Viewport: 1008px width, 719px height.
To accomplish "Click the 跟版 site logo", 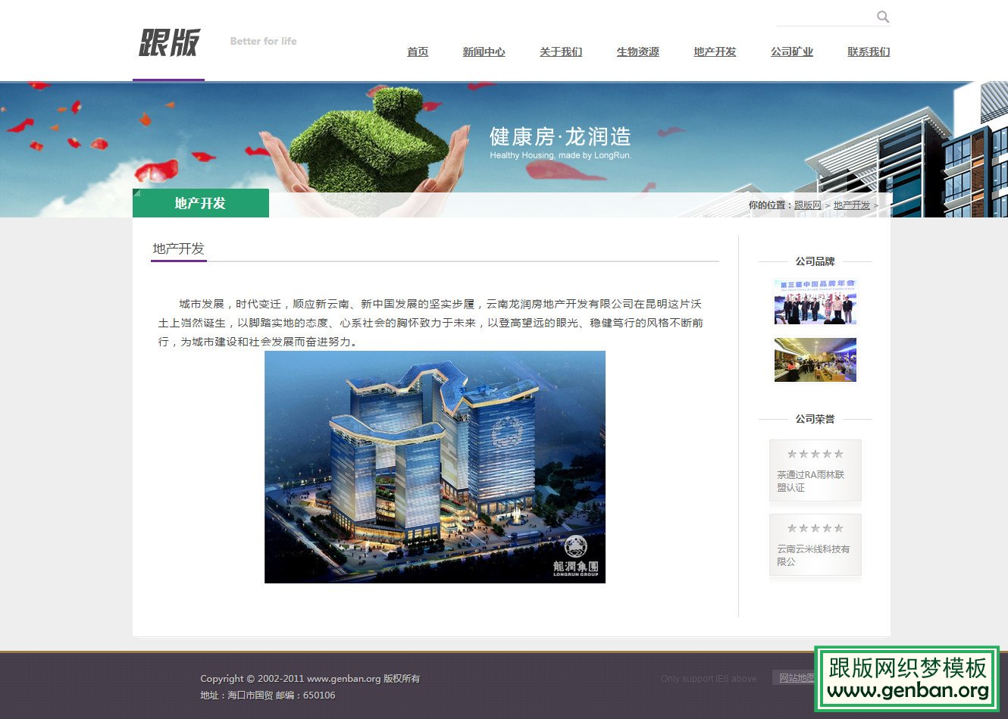I will click(168, 44).
